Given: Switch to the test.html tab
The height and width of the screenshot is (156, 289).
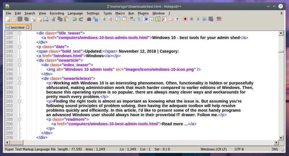Looking at the screenshot, I should (17, 27).
